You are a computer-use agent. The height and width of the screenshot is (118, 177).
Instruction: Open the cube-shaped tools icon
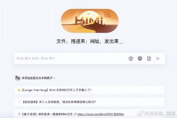coord(131,58)
